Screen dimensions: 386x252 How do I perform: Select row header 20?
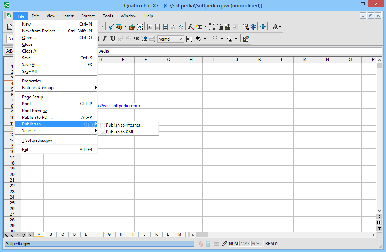coord(12,175)
